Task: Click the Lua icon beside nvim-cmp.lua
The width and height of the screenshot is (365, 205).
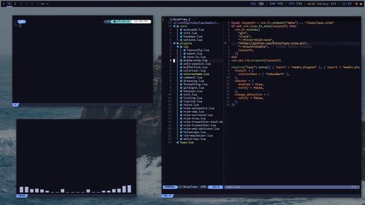Action: point(181,112)
